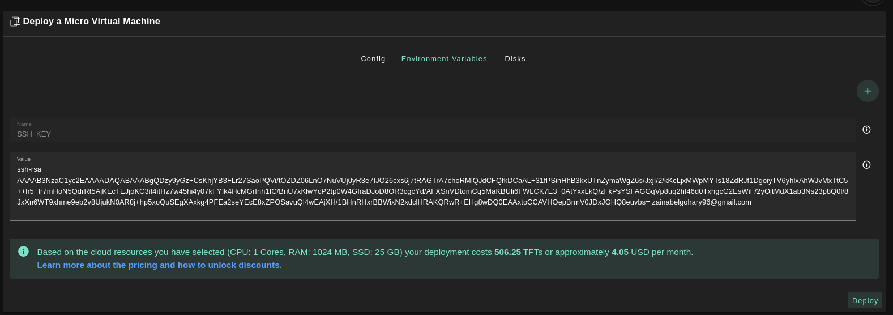Click the partially visible circular icon at top right

872,2
